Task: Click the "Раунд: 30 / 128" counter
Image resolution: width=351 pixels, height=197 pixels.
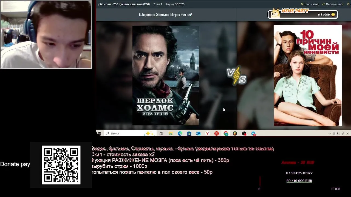Action: (175, 4)
